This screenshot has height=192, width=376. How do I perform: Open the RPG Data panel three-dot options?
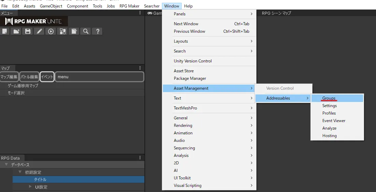pos(140,158)
